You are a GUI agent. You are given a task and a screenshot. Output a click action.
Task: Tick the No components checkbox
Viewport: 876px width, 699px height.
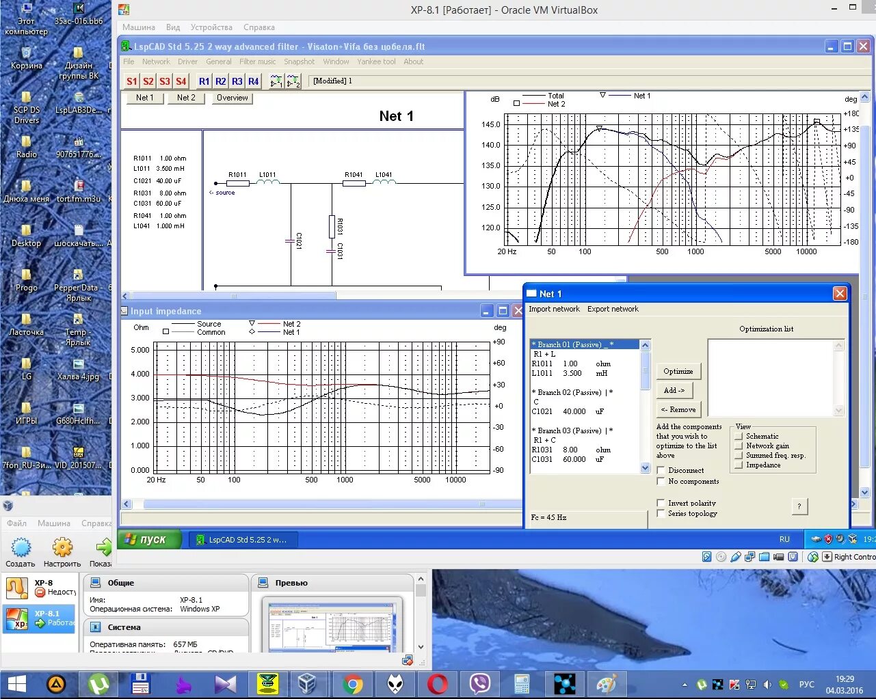[661, 481]
